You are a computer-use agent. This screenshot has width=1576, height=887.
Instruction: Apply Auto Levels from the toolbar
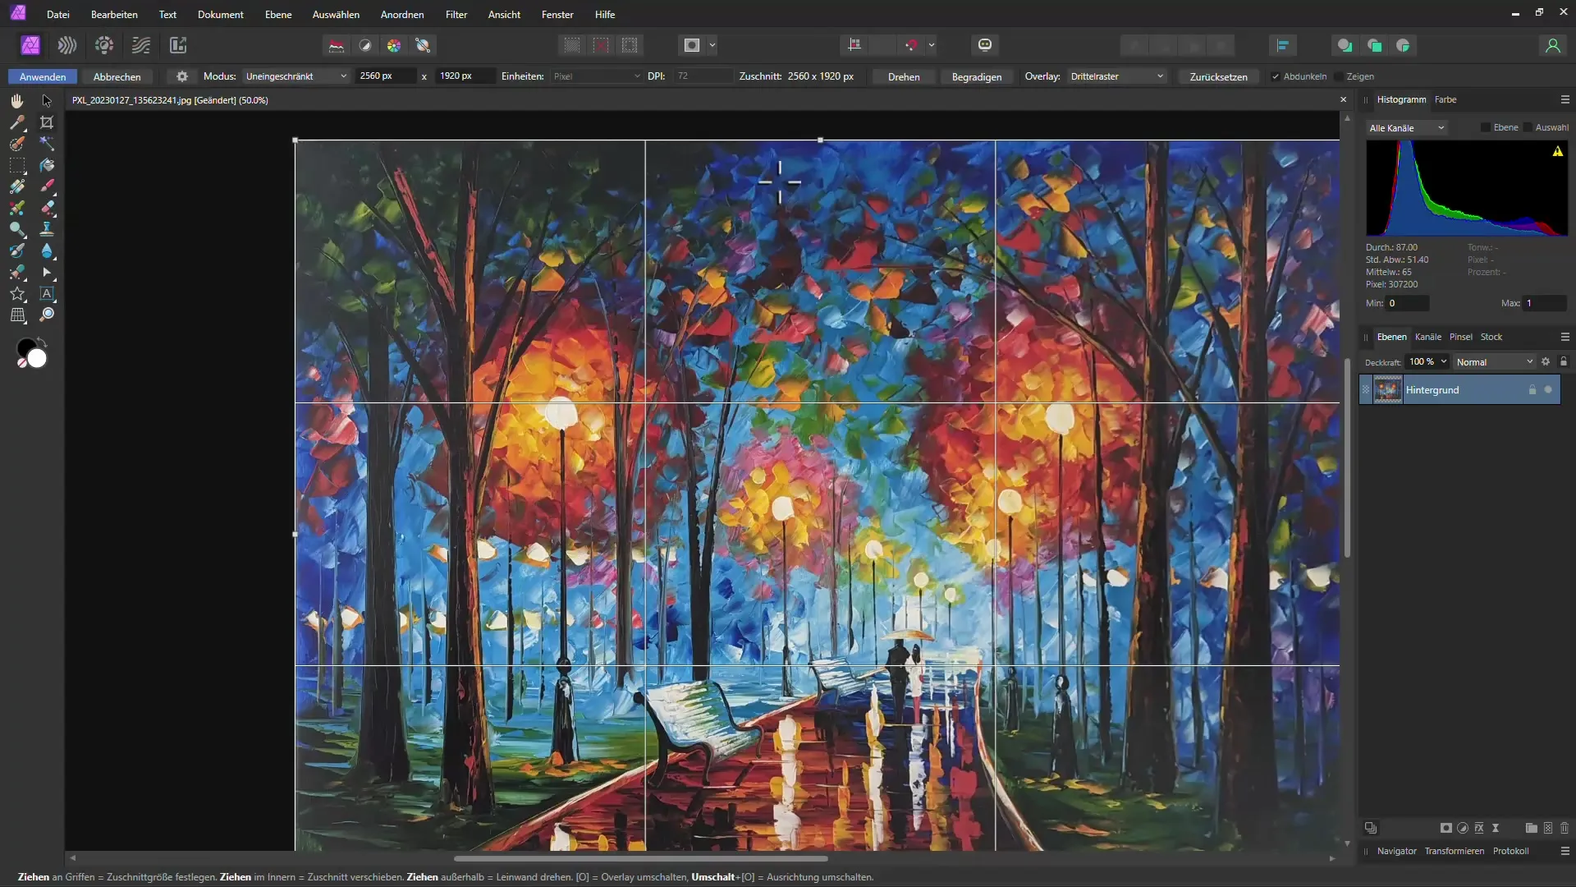pos(337,45)
